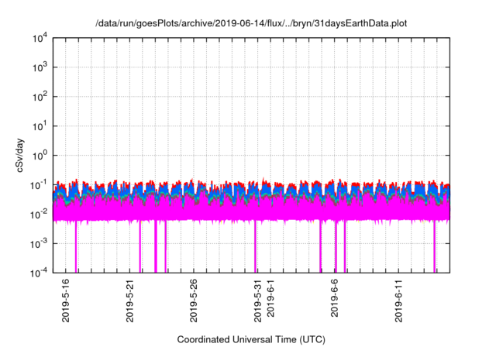Click the 10^0 y-axis tick label
Image resolution: width=496 pixels, height=347 pixels.
(40, 156)
